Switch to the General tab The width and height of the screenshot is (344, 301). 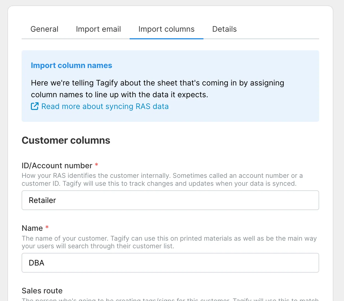pos(44,29)
